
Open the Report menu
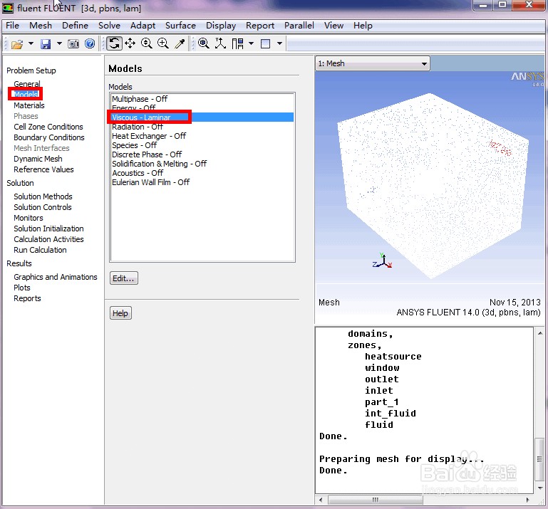pyautogui.click(x=260, y=26)
